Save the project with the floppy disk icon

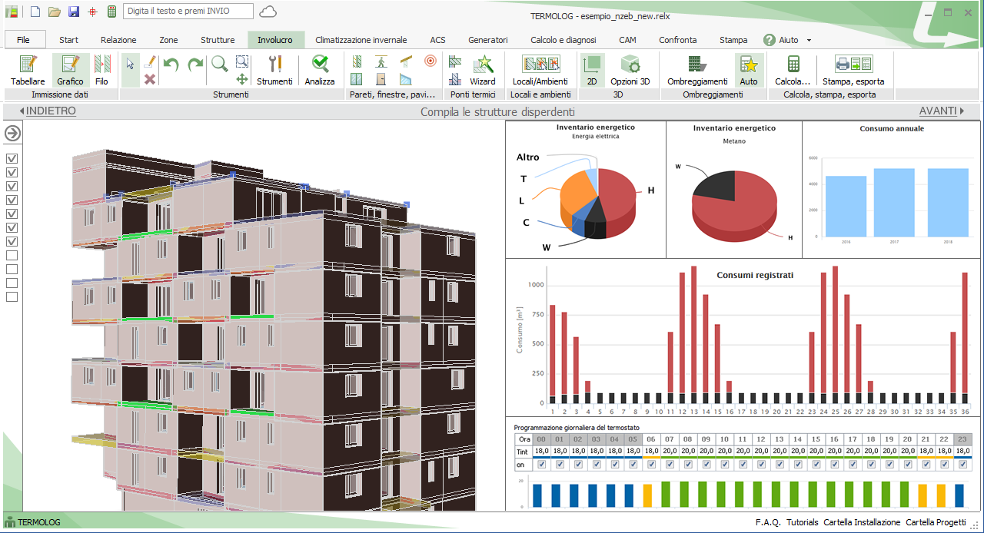[74, 12]
